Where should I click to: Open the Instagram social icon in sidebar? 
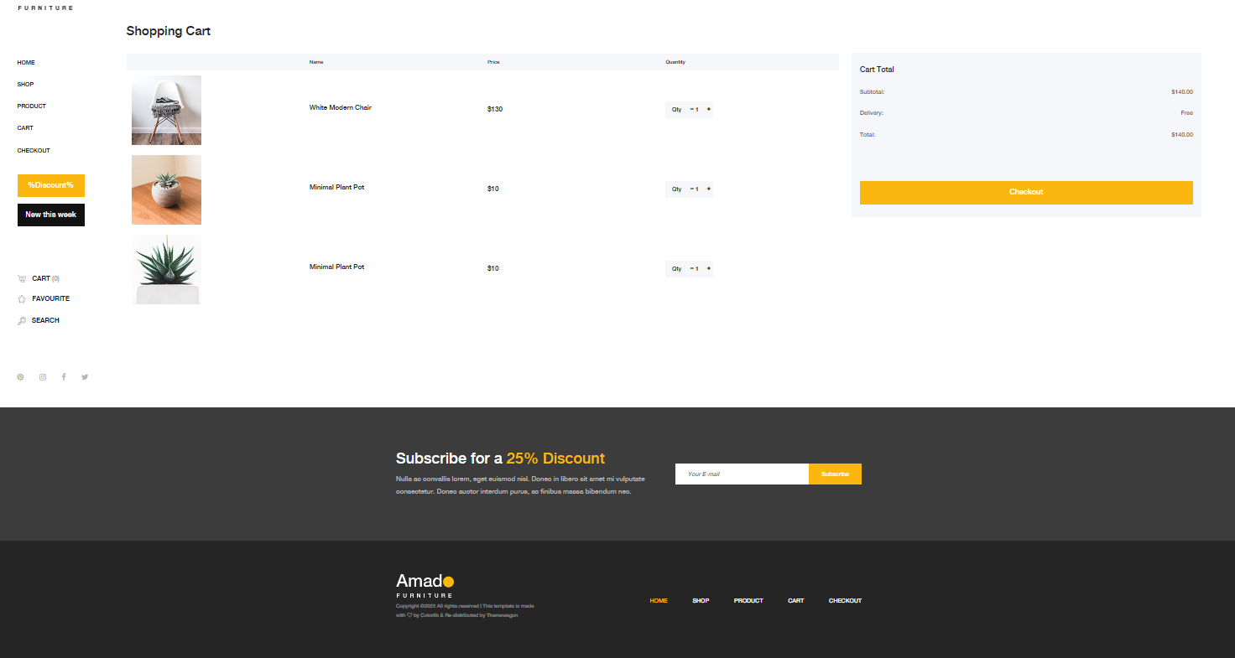point(42,377)
